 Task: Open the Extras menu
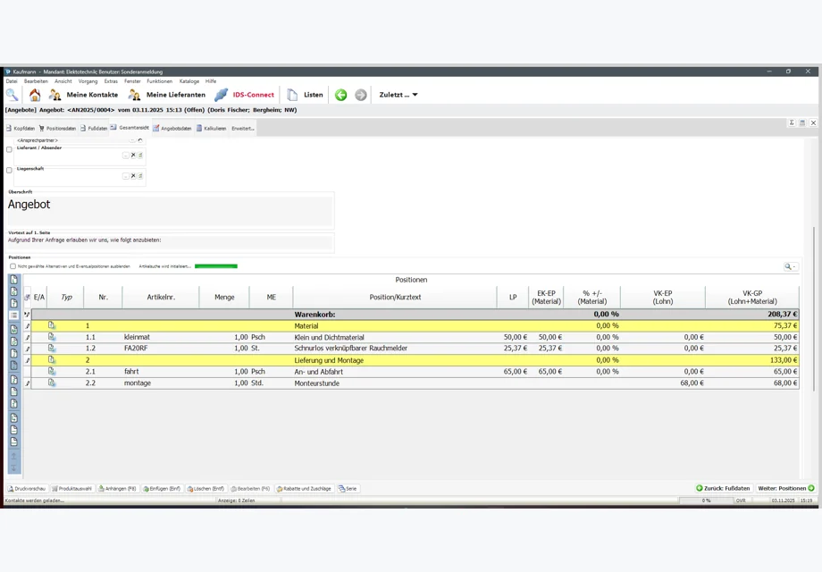pos(111,81)
